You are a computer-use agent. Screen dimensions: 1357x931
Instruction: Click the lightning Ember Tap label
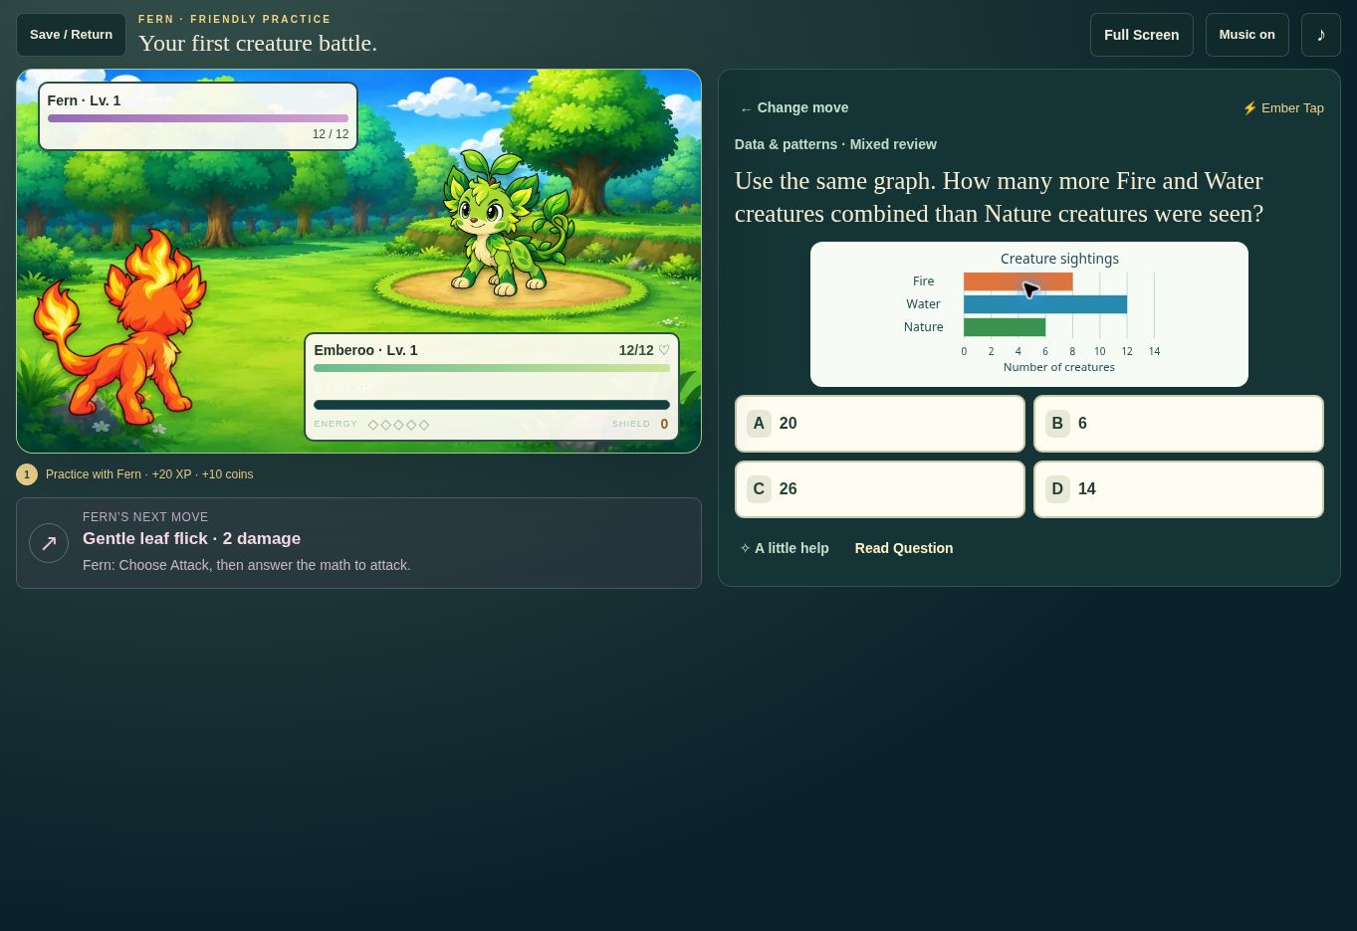click(x=1283, y=107)
